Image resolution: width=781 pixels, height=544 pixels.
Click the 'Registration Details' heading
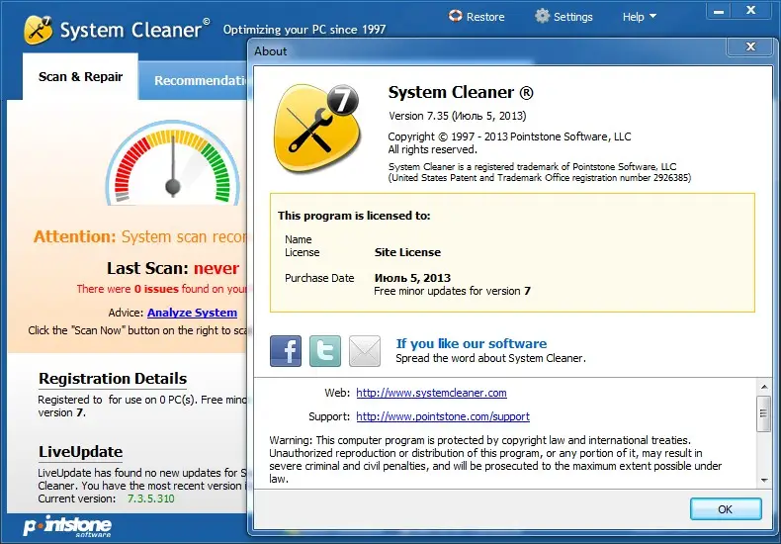tap(113, 379)
